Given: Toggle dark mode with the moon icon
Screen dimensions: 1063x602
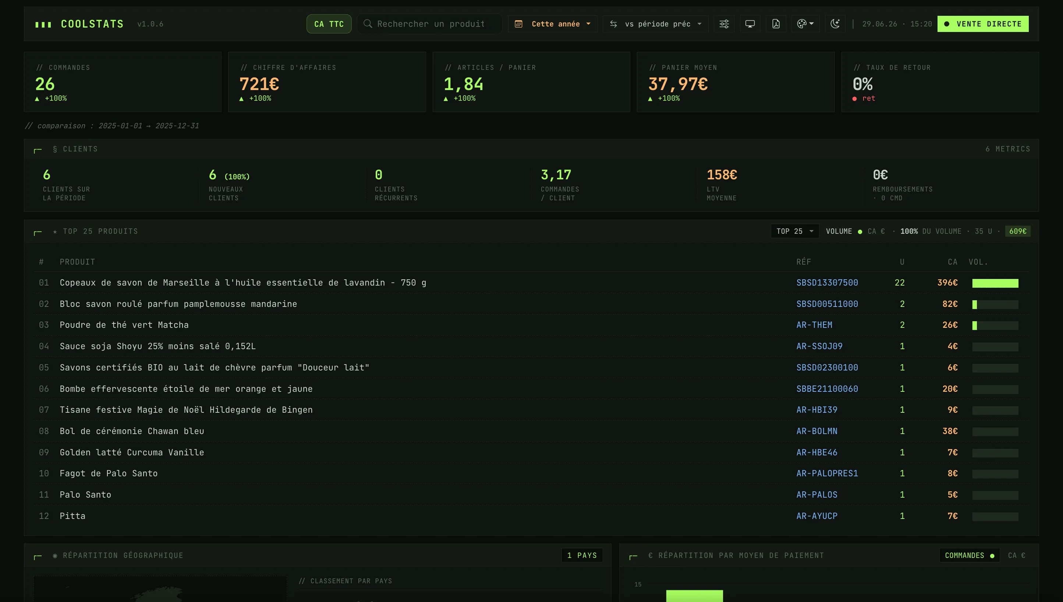Looking at the screenshot, I should pyautogui.click(x=835, y=24).
